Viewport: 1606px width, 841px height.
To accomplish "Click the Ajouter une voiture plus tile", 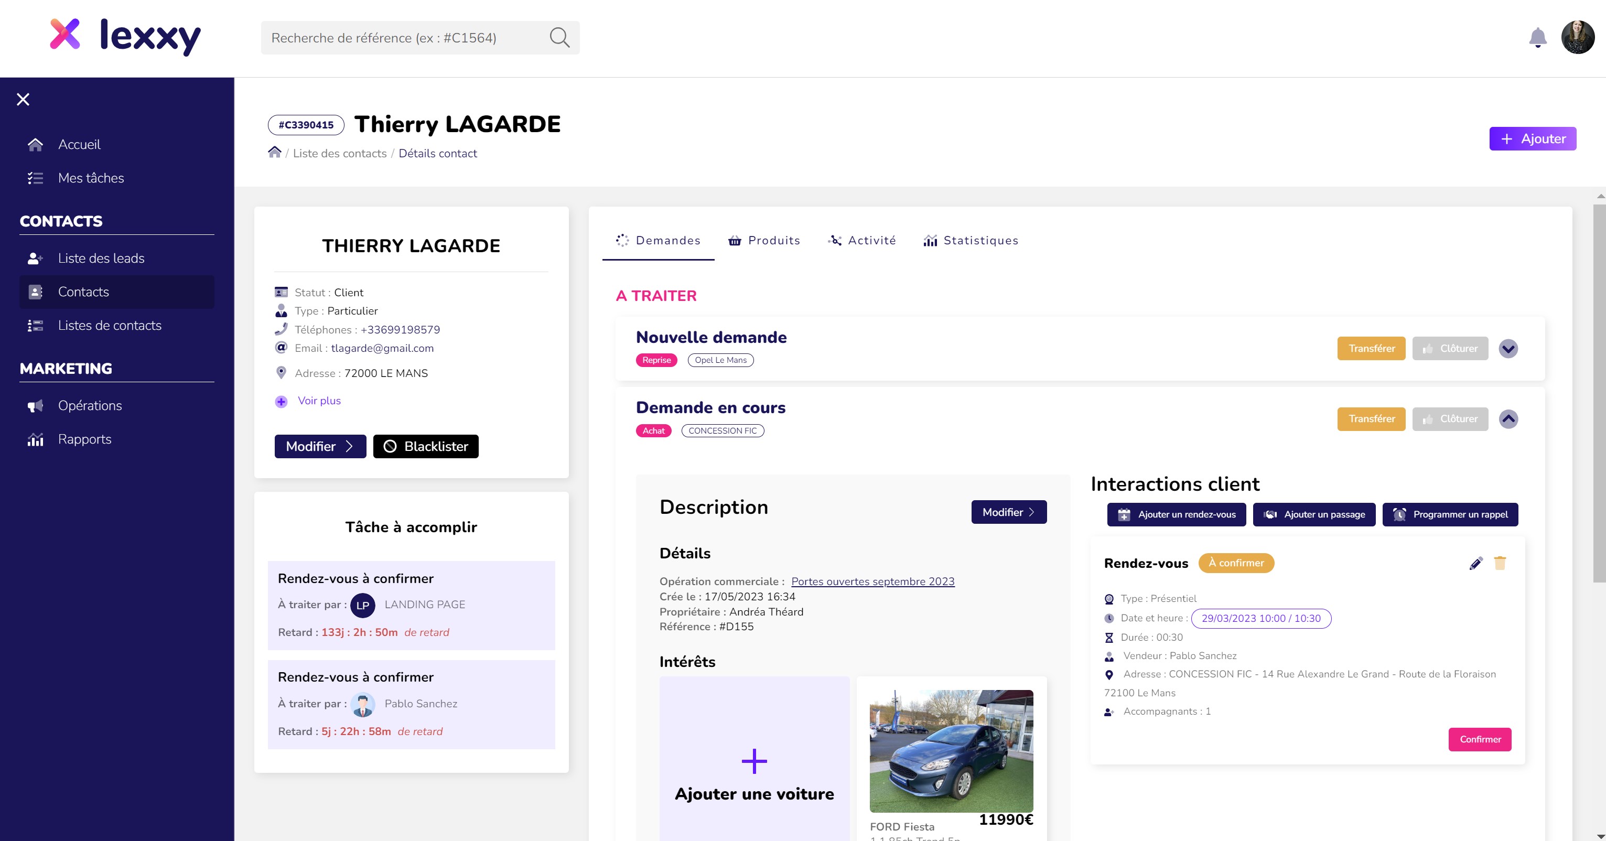I will click(755, 762).
